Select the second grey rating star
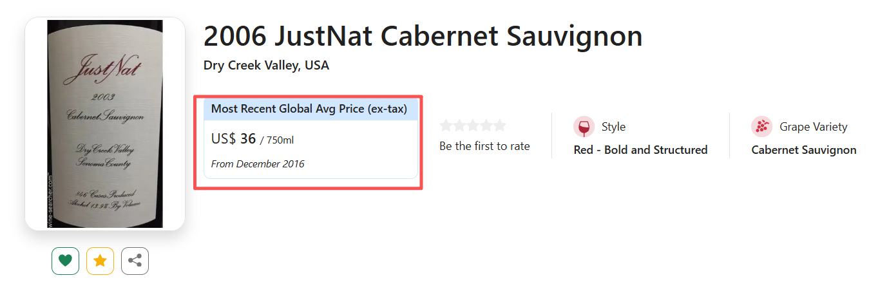This screenshot has height=289, width=889. (459, 126)
